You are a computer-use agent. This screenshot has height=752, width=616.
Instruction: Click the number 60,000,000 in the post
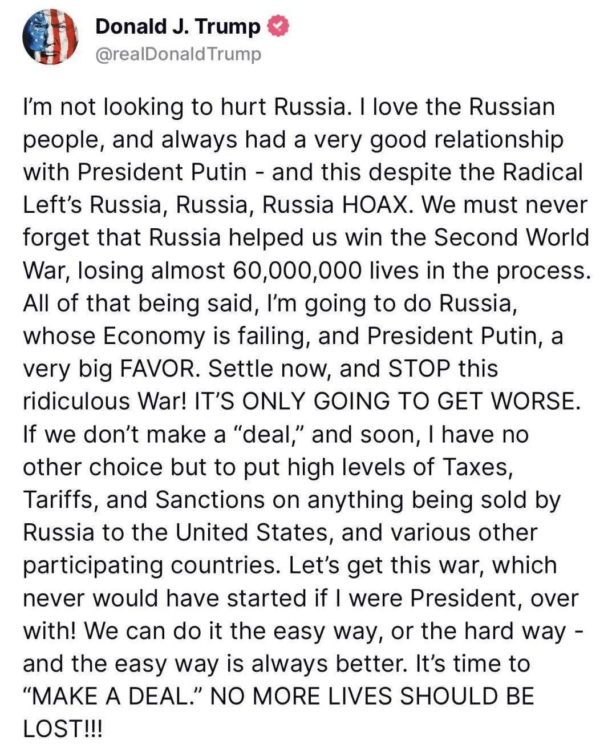pos(297,270)
